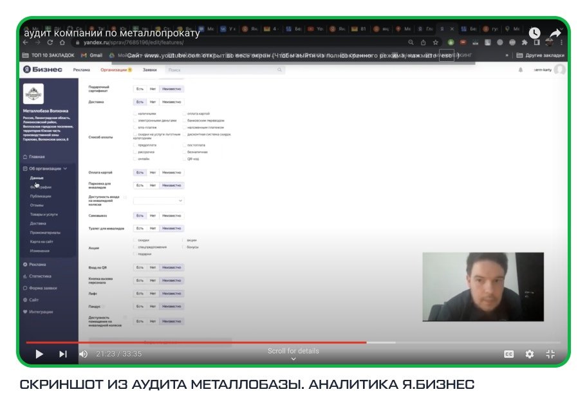Check the скидки checkbox under Акции
The height and width of the screenshot is (412, 587).
coord(135,240)
